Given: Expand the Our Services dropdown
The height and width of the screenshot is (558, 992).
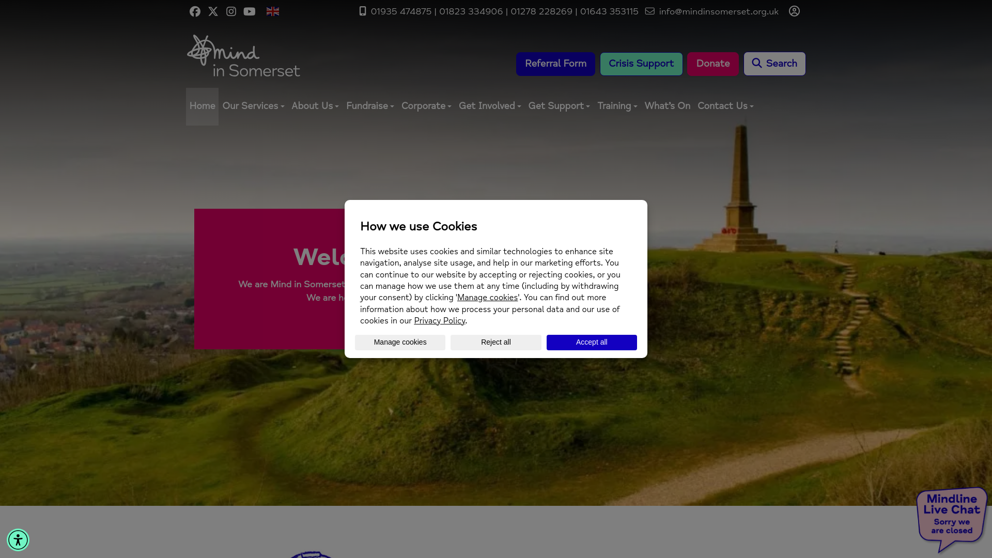Looking at the screenshot, I should tap(253, 106).
